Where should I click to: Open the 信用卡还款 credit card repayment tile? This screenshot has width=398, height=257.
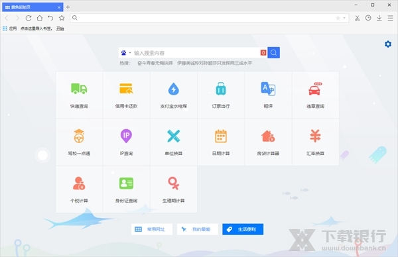click(127, 95)
